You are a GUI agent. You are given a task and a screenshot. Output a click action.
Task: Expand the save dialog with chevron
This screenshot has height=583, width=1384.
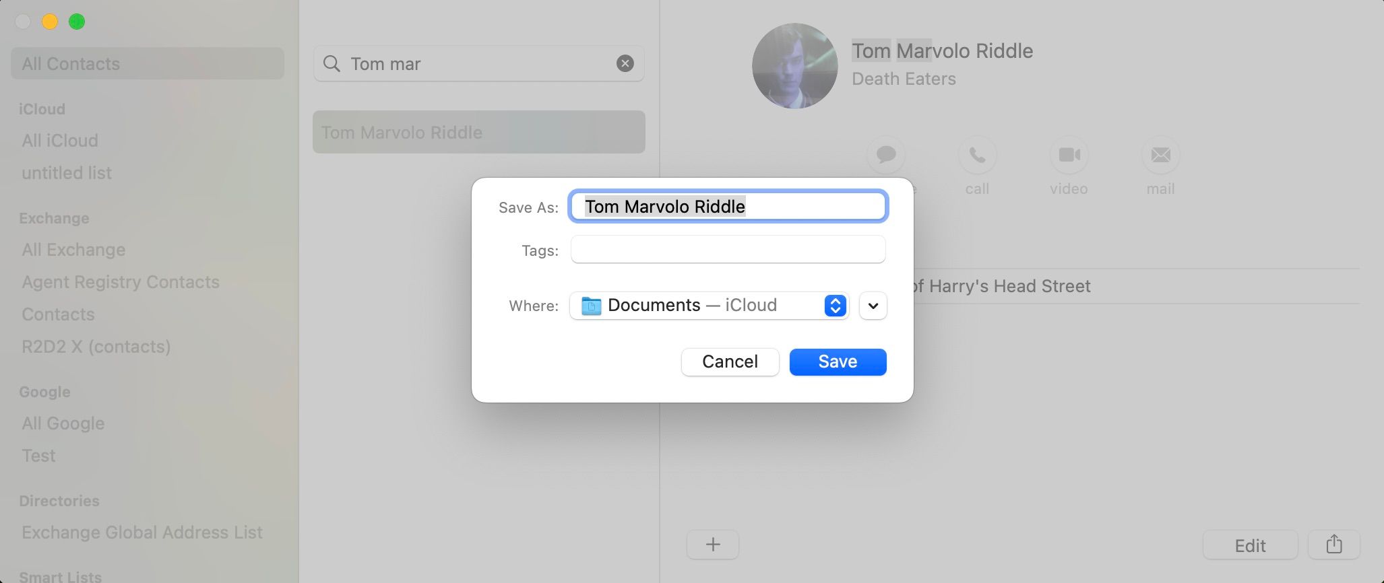click(873, 306)
